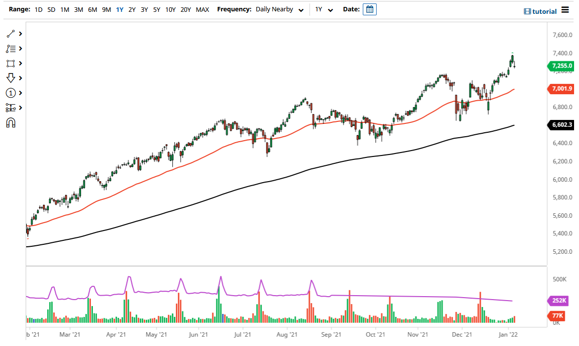Select the trendline drawing tool
This screenshot has width=579, height=346.
(x=11, y=34)
